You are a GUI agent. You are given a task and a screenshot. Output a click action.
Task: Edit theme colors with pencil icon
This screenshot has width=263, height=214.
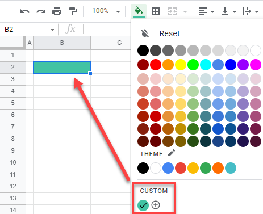click(172, 153)
